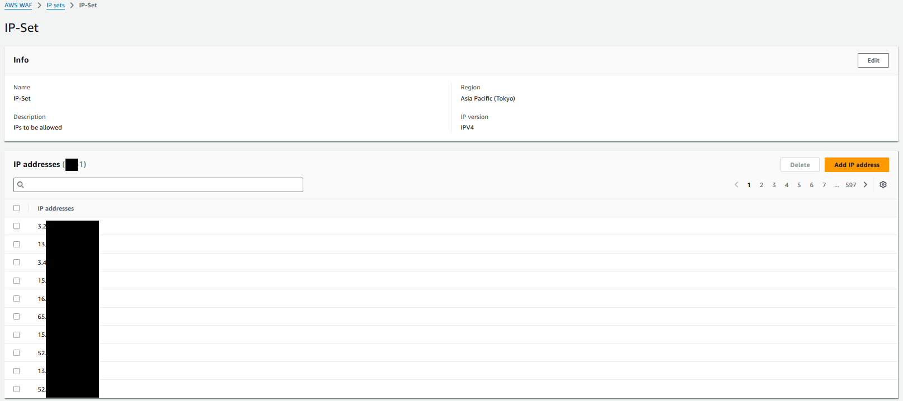Click the Info section header
The image size is (903, 401).
coord(21,60)
